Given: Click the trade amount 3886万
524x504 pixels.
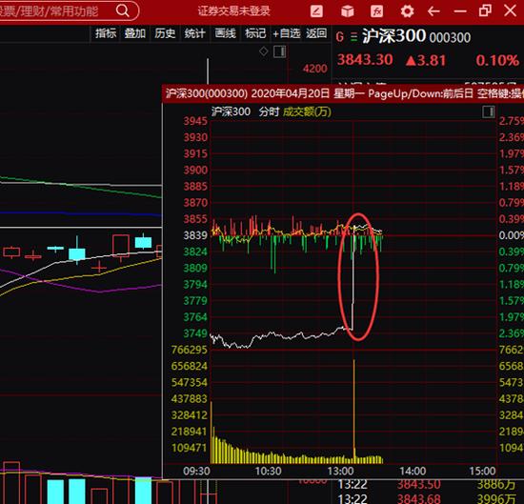Looking at the screenshot, I should tap(497, 484).
